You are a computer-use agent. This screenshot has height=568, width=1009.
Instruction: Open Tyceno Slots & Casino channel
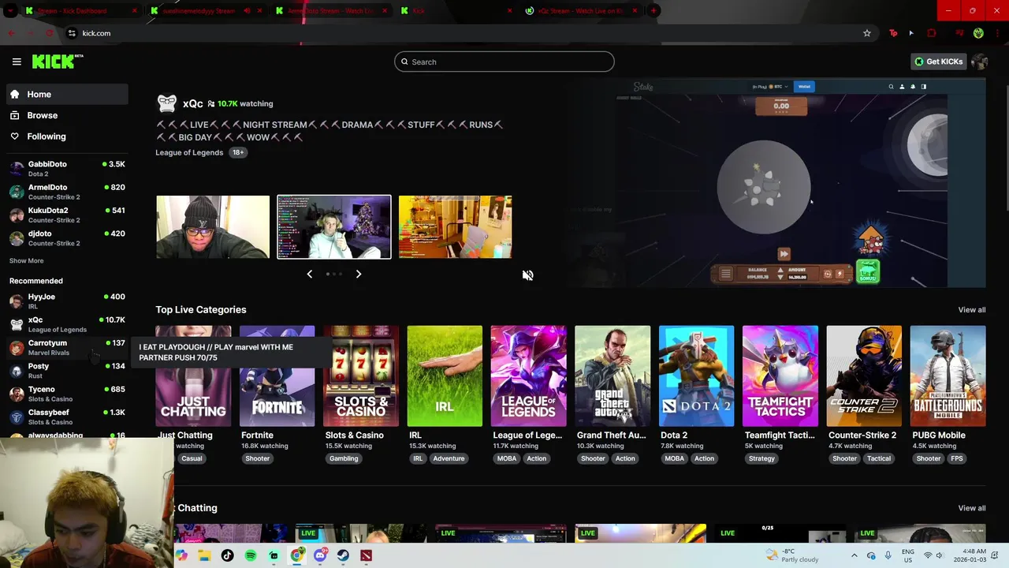pyautogui.click(x=67, y=394)
